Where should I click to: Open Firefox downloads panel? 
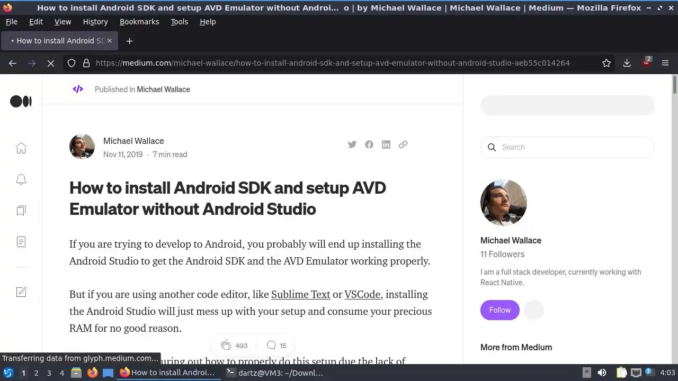click(627, 63)
